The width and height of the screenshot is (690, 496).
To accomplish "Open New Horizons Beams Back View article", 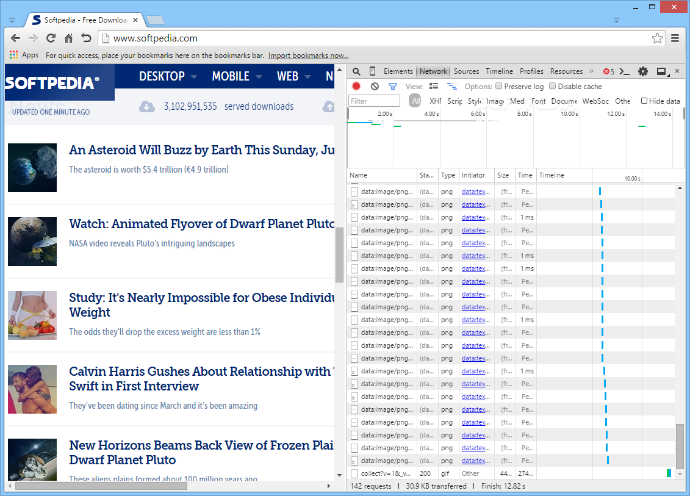I will [201, 453].
